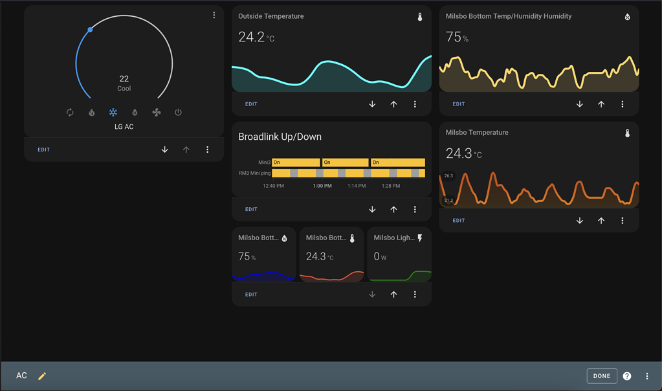Open overflow menu in bottom edit toolbar
This screenshot has height=391, width=662.
pos(646,375)
